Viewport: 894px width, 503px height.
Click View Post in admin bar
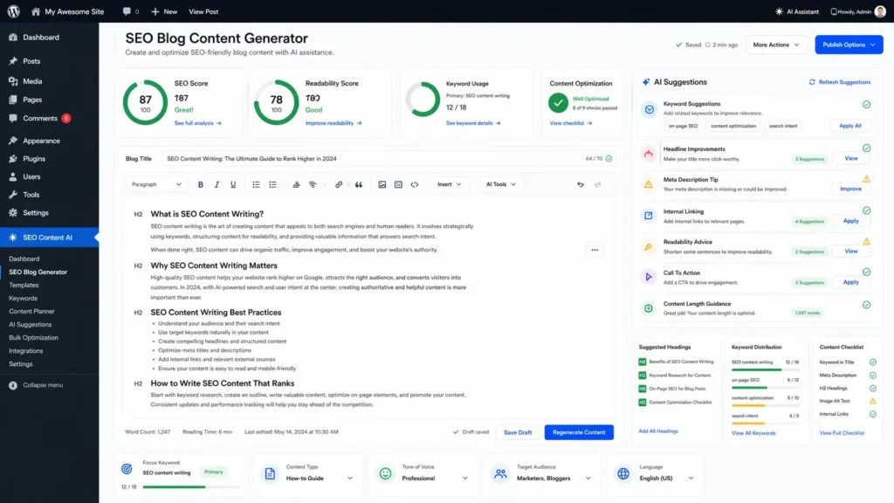click(203, 11)
